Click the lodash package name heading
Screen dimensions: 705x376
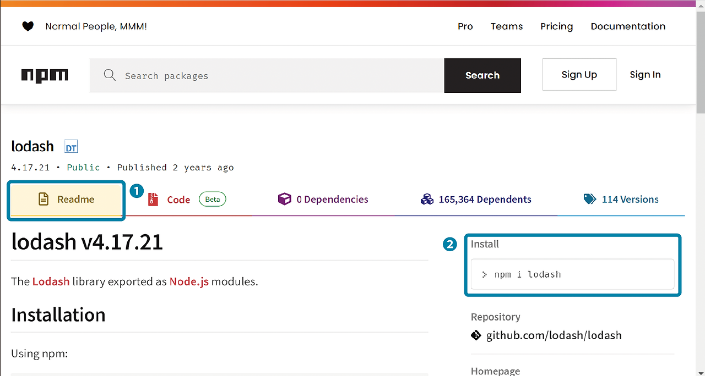pos(32,146)
